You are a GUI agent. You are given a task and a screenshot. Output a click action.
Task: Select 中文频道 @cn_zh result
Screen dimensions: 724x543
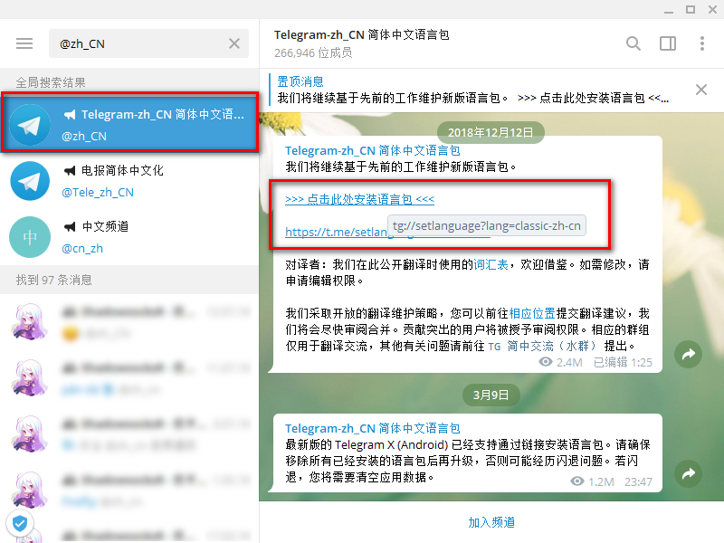[x=129, y=237]
